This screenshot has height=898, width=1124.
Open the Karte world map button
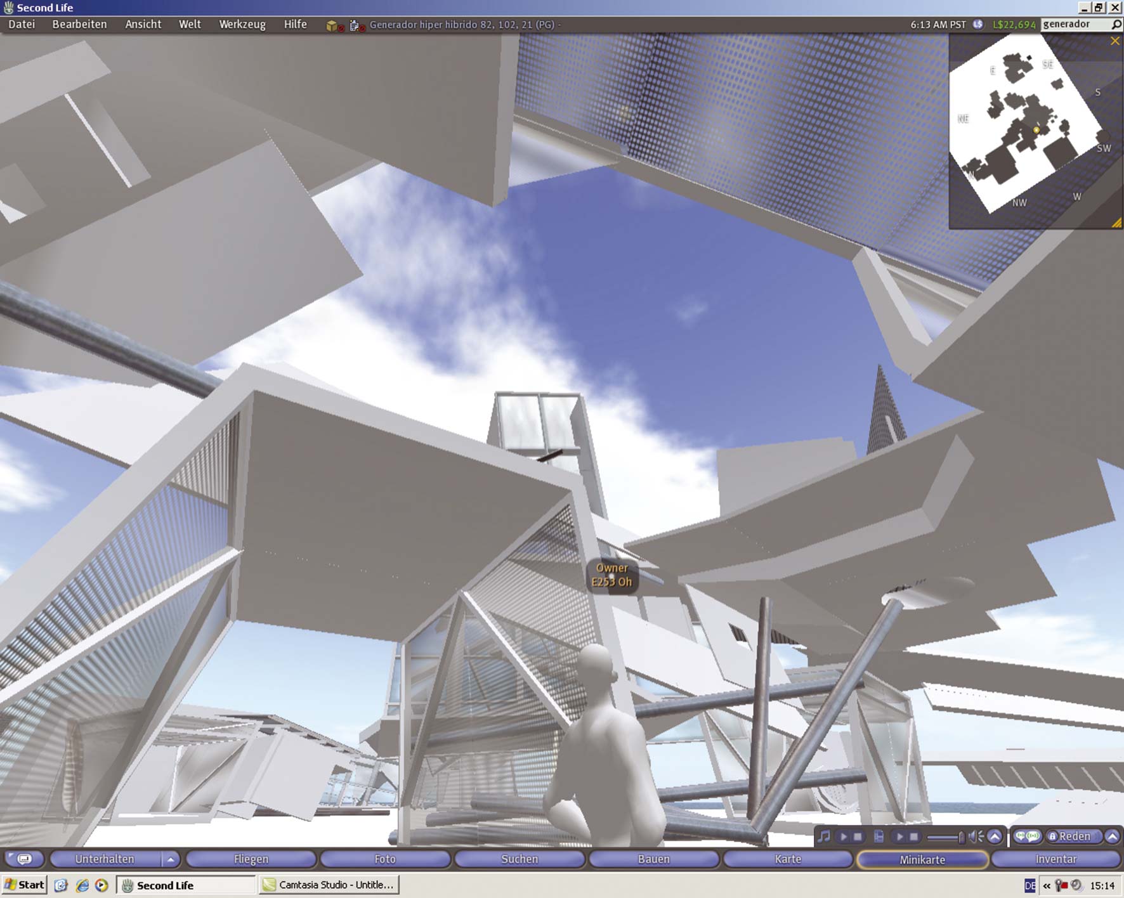click(788, 859)
